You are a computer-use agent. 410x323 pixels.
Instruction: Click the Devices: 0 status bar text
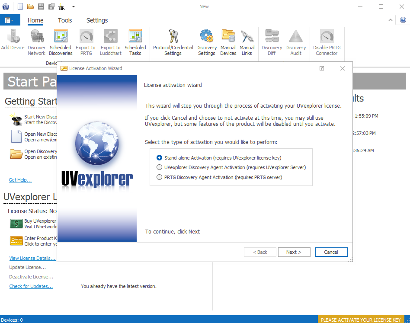click(x=12, y=320)
